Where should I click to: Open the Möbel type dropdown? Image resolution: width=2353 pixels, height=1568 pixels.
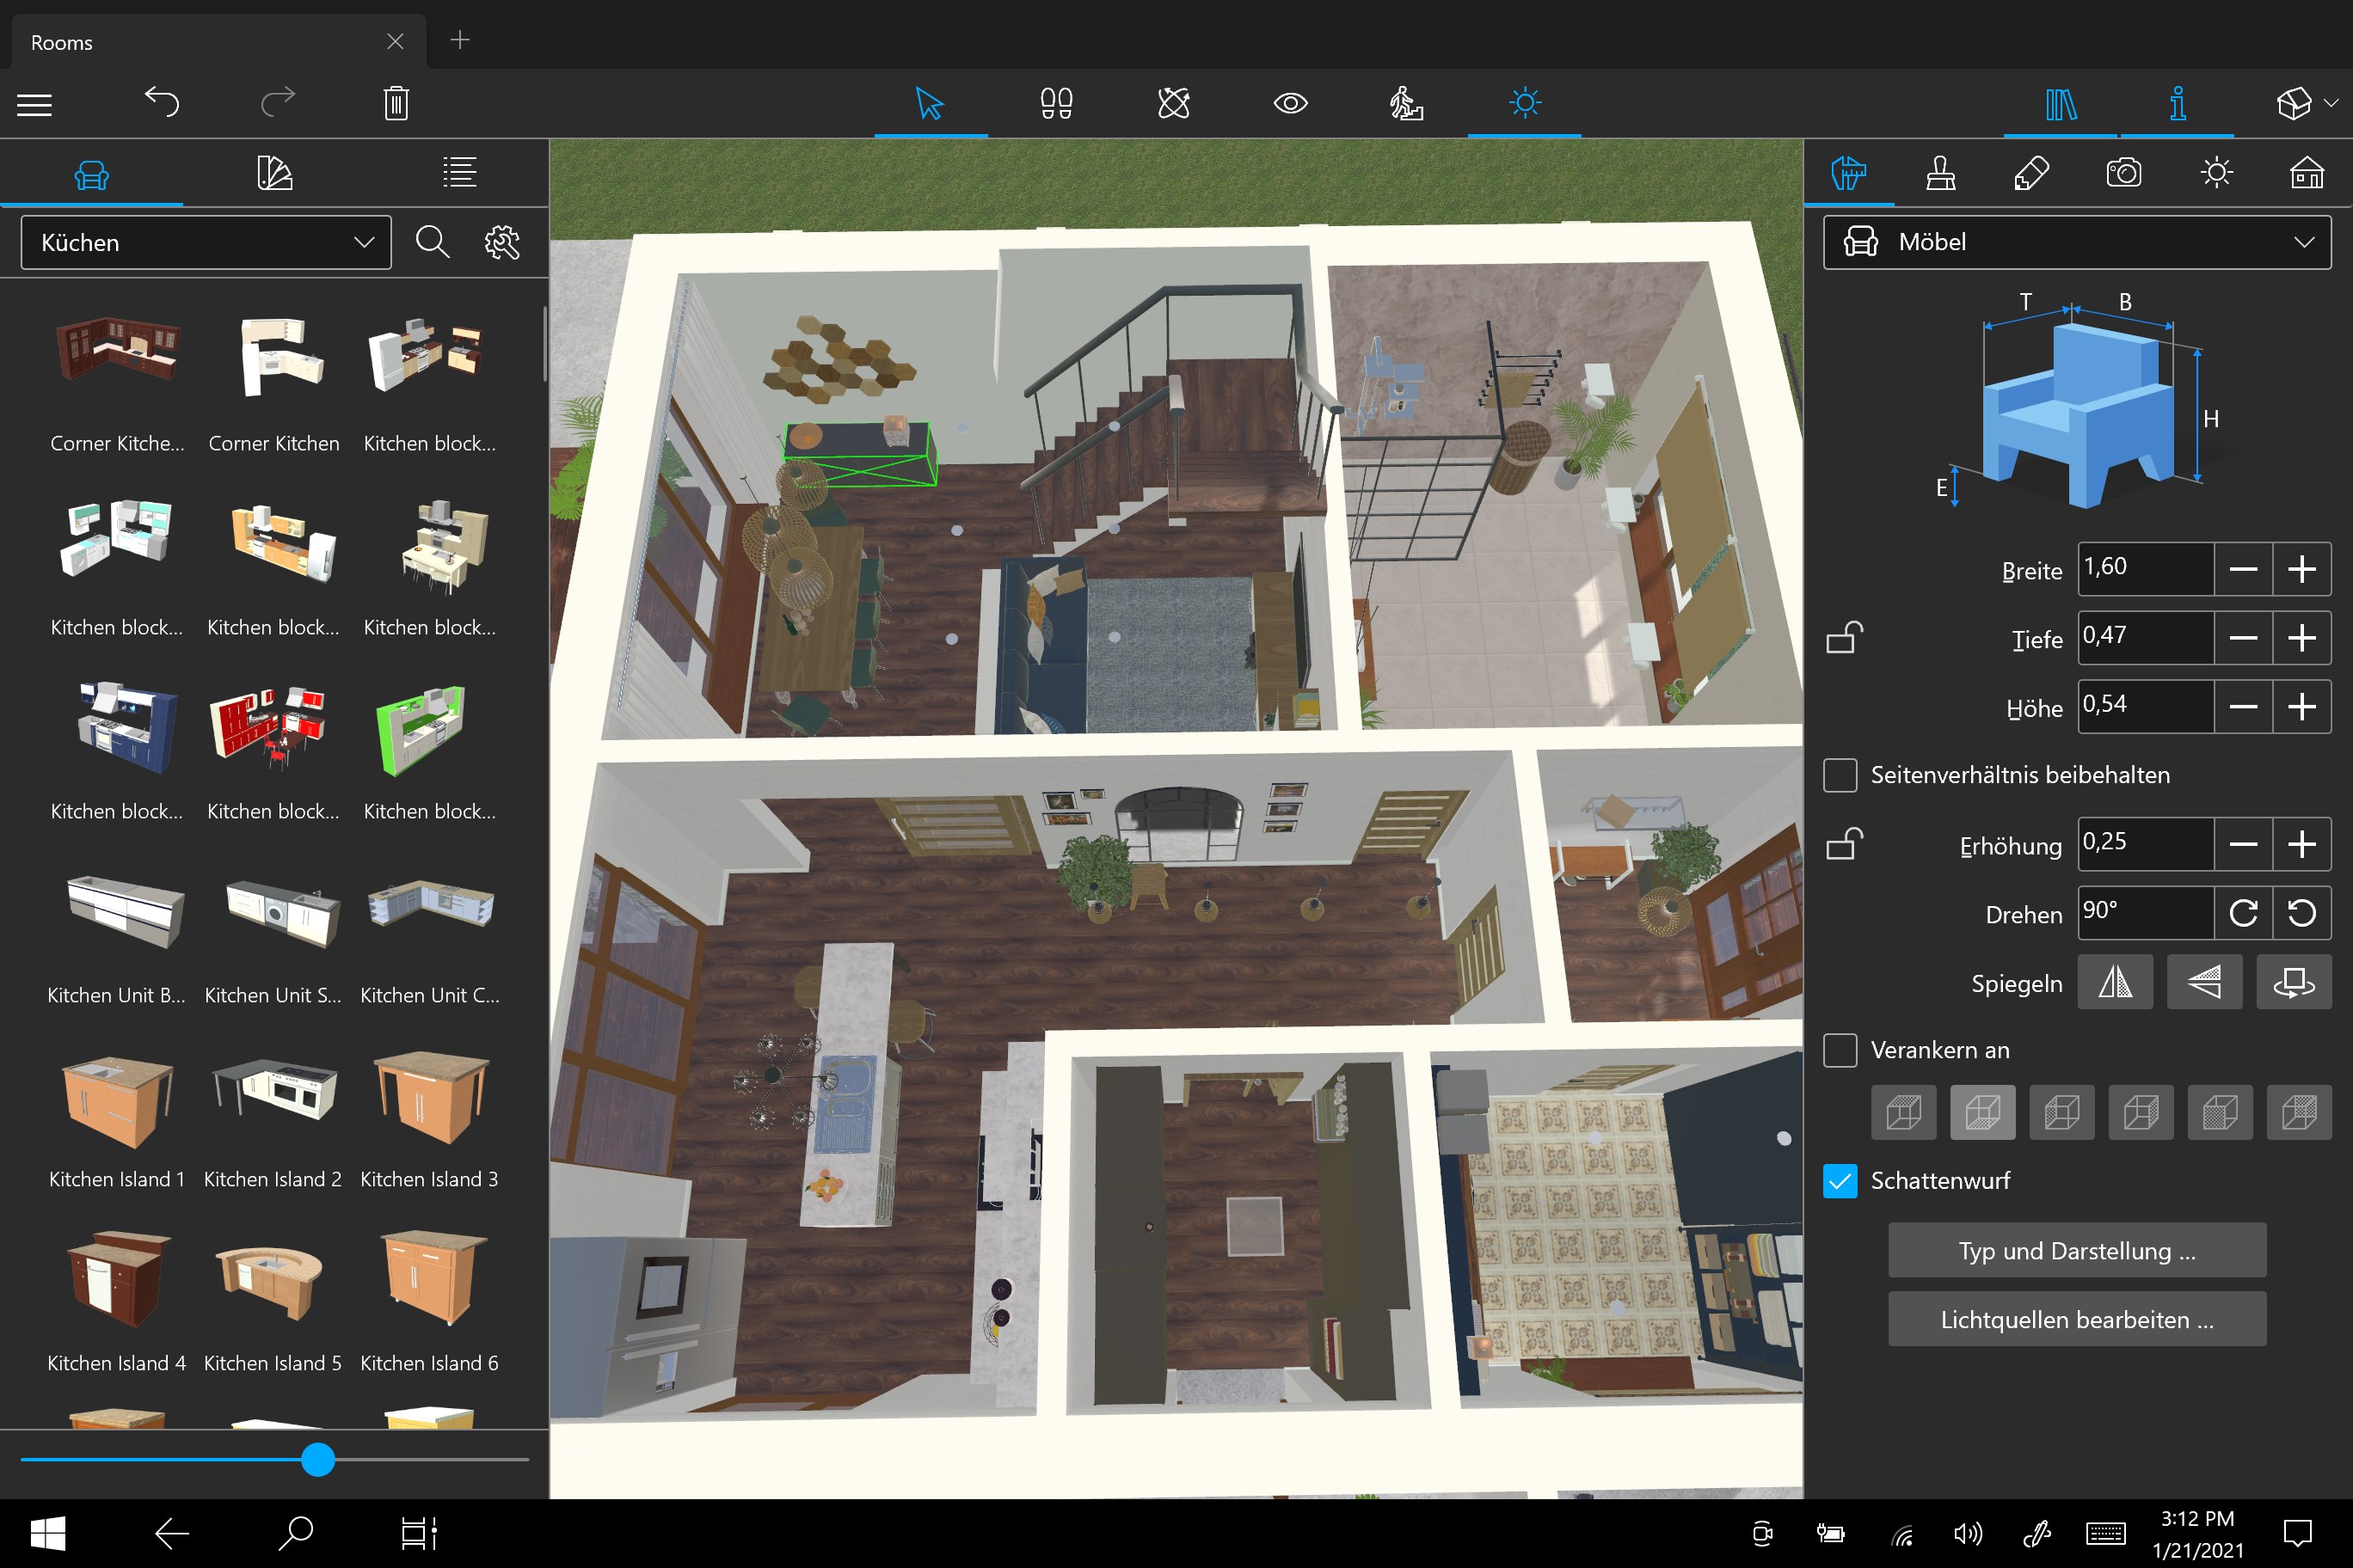click(x=2076, y=242)
